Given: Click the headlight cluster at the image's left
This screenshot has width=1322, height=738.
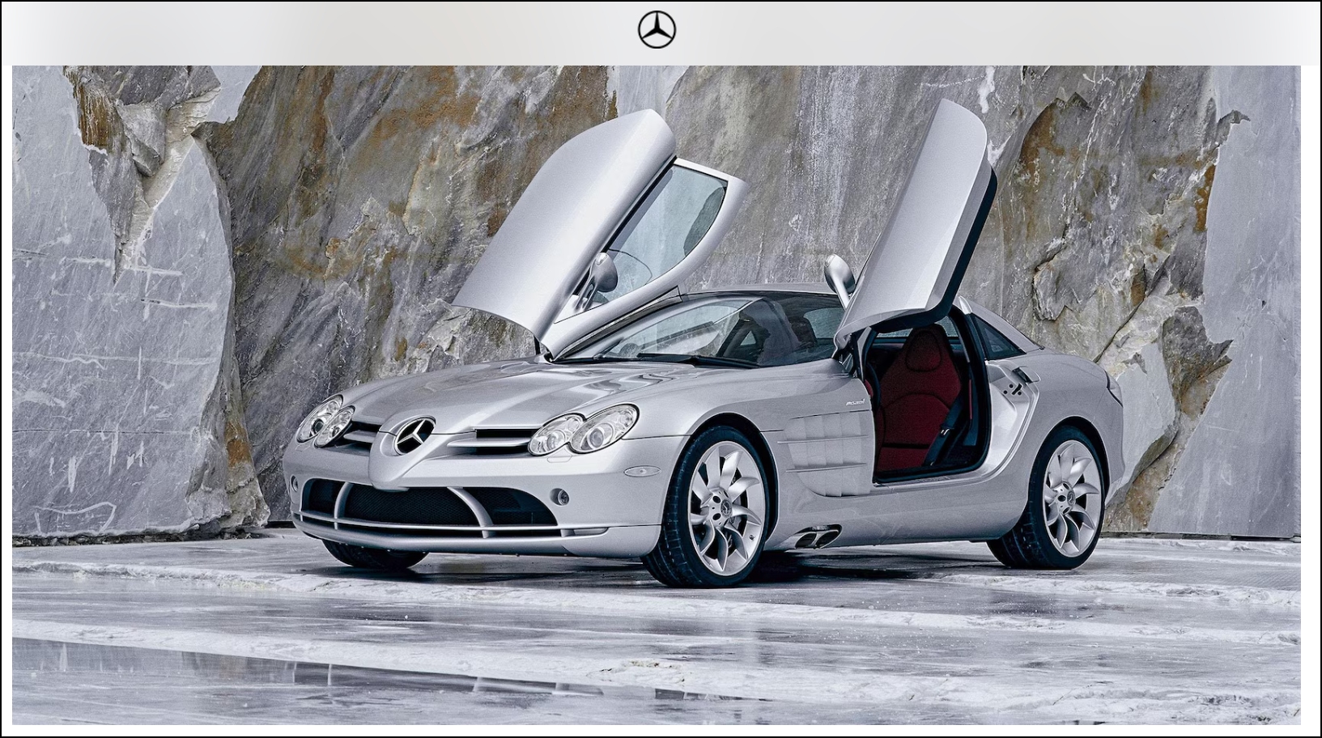Looking at the screenshot, I should [x=325, y=420].
